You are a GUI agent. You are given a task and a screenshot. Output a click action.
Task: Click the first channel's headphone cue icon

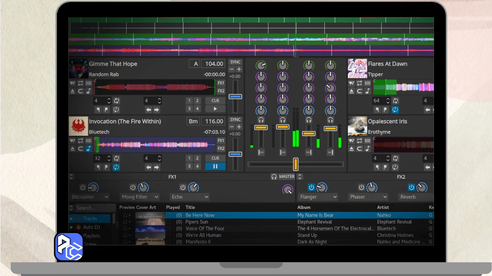(261, 120)
